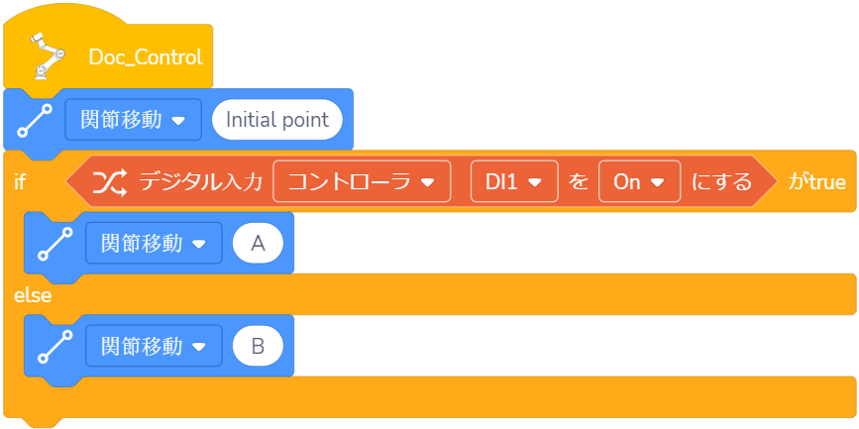Click the Initial point field
The image size is (859, 429).
277,120
